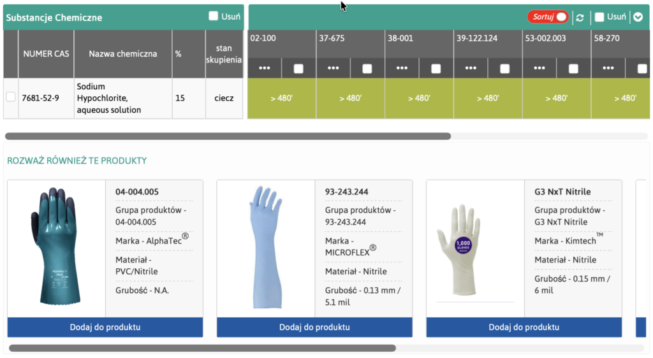The height and width of the screenshot is (358, 653).
Task: Click the refresh icon in products header
Action: (580, 17)
